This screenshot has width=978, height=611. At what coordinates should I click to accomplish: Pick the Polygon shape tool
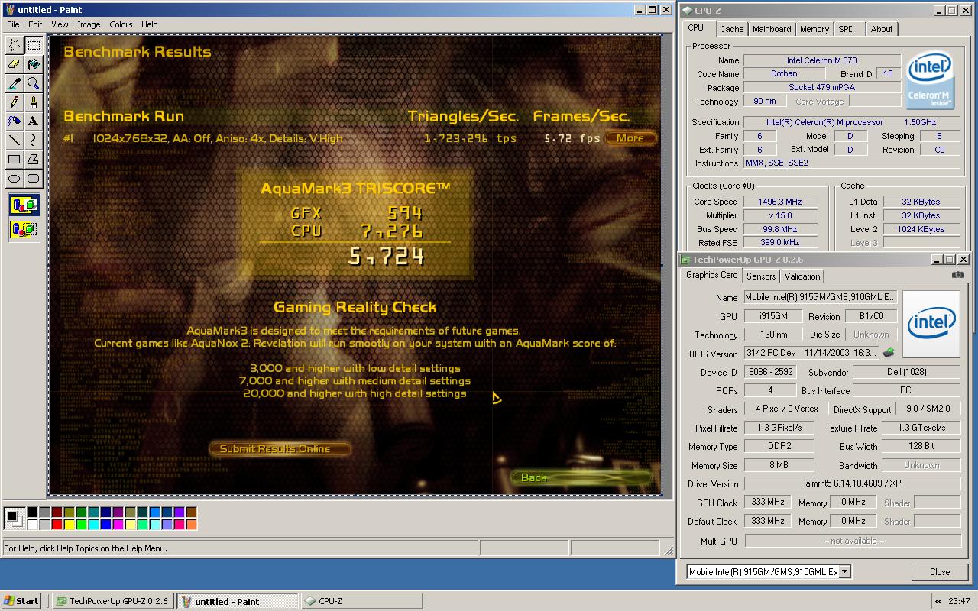pyautogui.click(x=34, y=160)
